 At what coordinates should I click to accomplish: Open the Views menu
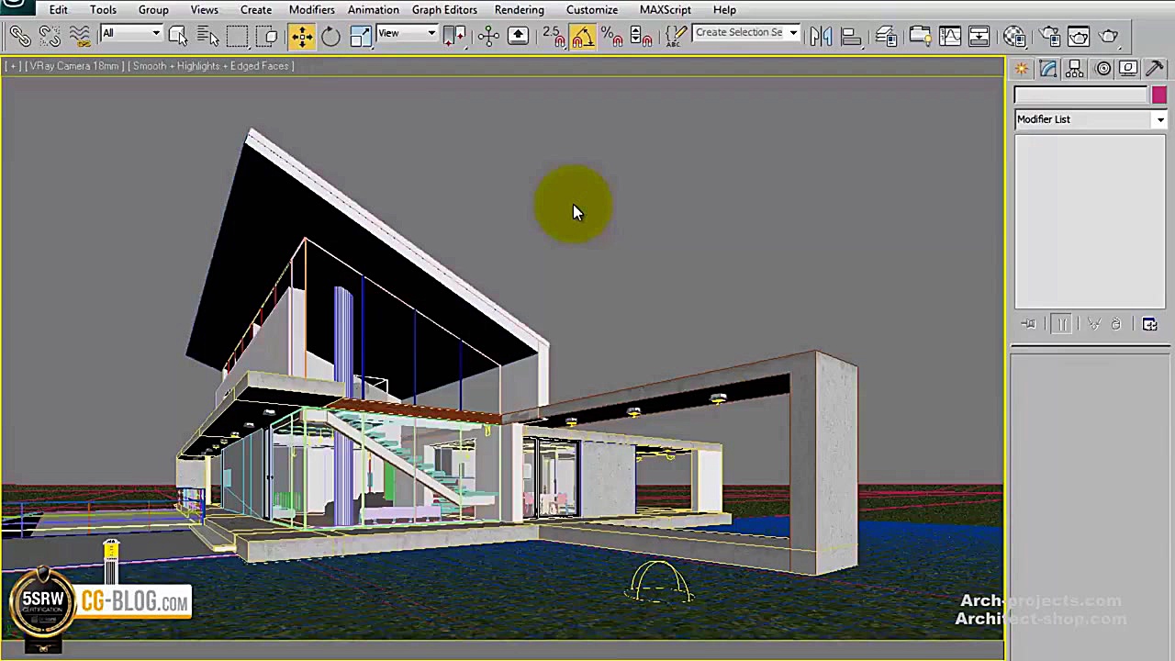[204, 9]
